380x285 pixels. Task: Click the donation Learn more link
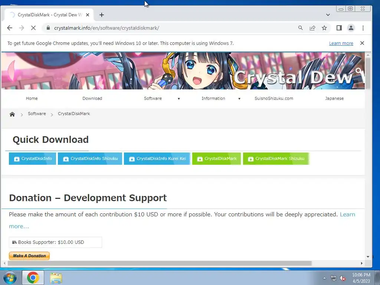347,214
